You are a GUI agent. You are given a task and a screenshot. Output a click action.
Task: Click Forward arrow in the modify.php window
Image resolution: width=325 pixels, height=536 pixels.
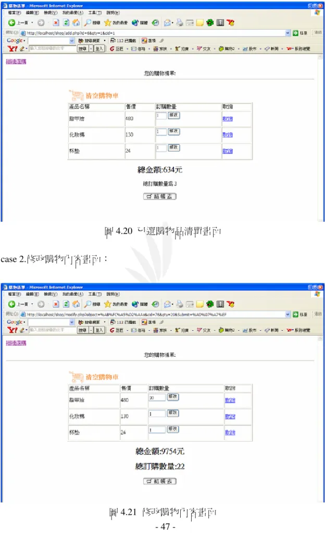41,304
